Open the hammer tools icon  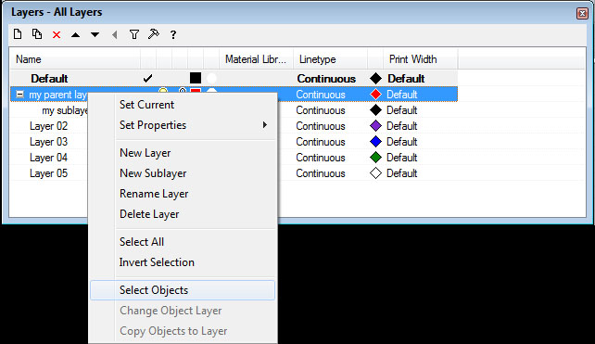point(154,34)
